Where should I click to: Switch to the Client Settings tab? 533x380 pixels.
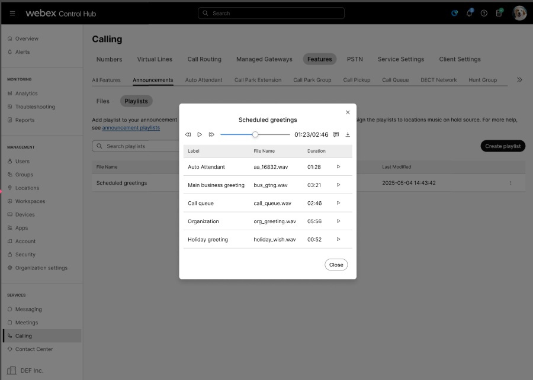tap(460, 59)
